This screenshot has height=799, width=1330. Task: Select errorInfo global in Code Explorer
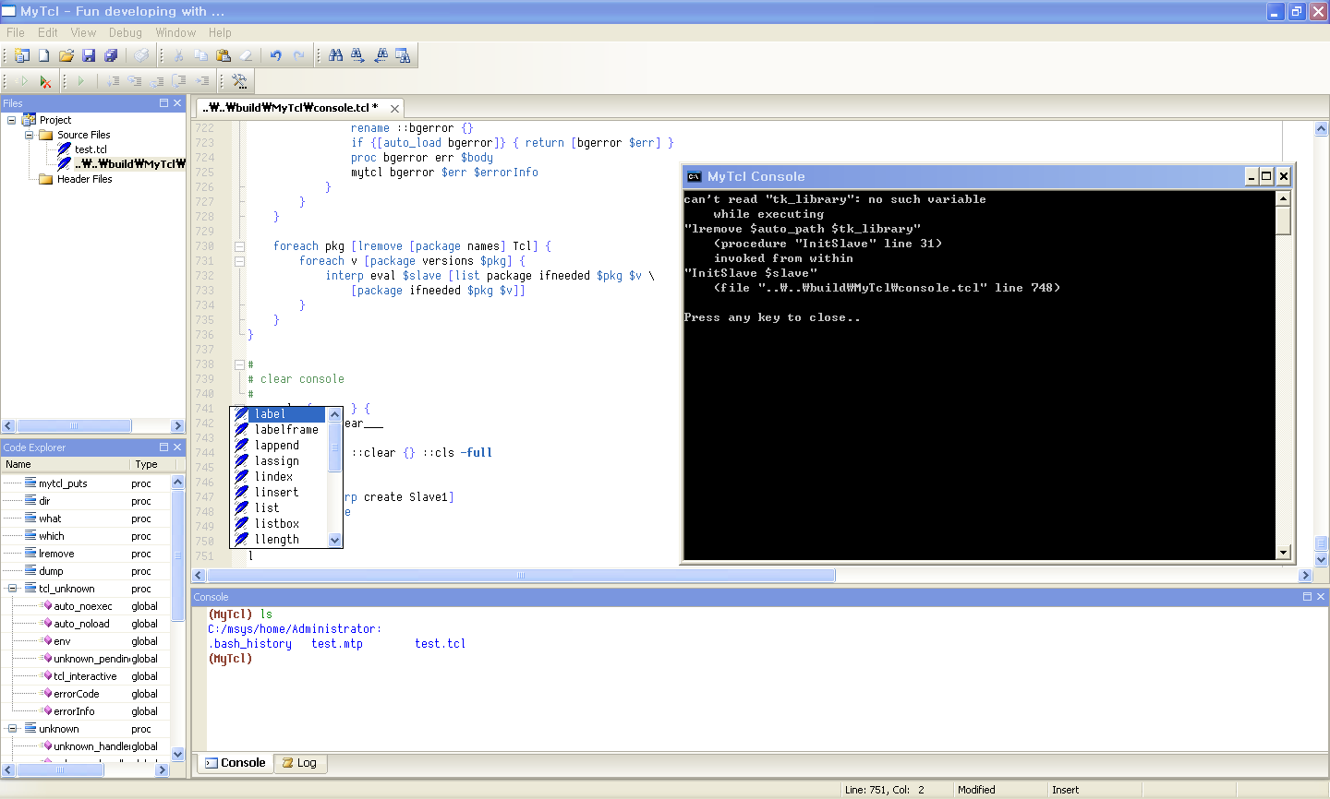74,711
